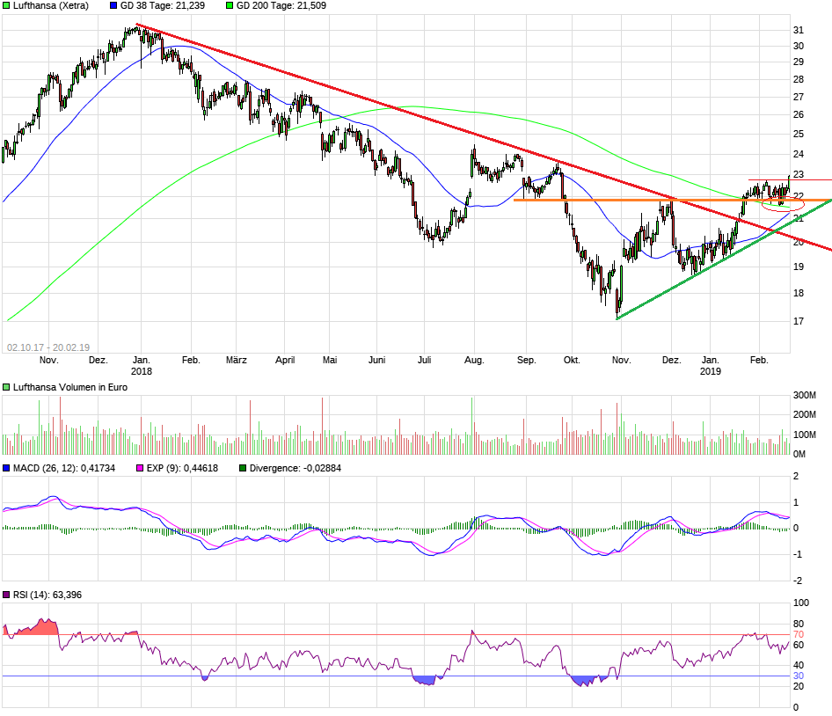Click price axis value 25

798,135
